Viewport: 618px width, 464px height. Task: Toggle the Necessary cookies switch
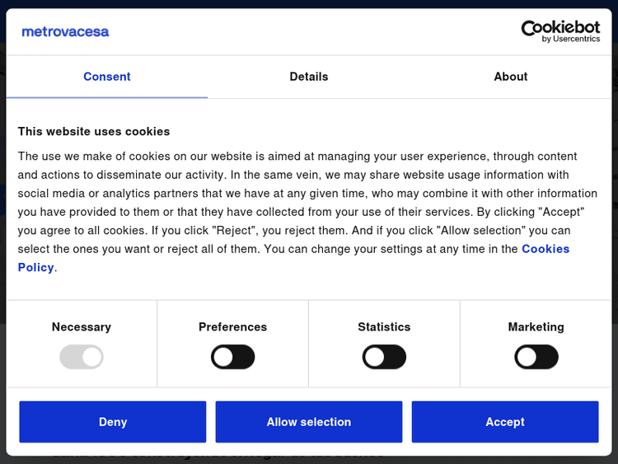(x=82, y=357)
